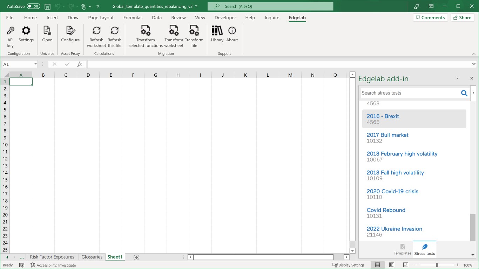Insert a function using fx button
This screenshot has height=269, width=479.
(80, 64)
